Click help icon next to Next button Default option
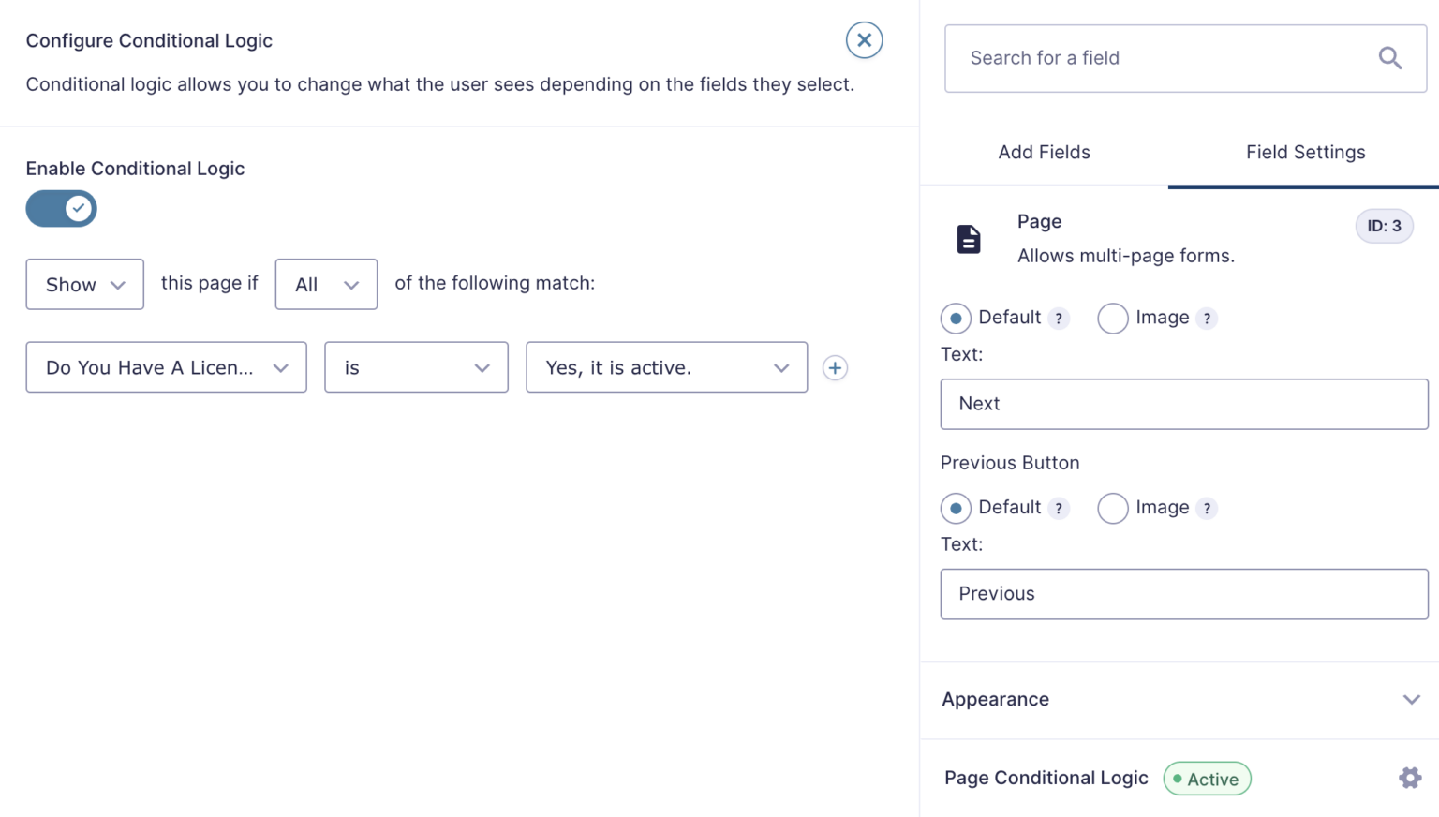The width and height of the screenshot is (1439, 817). 1059,318
